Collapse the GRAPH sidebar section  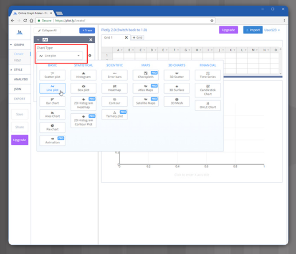click(11, 45)
